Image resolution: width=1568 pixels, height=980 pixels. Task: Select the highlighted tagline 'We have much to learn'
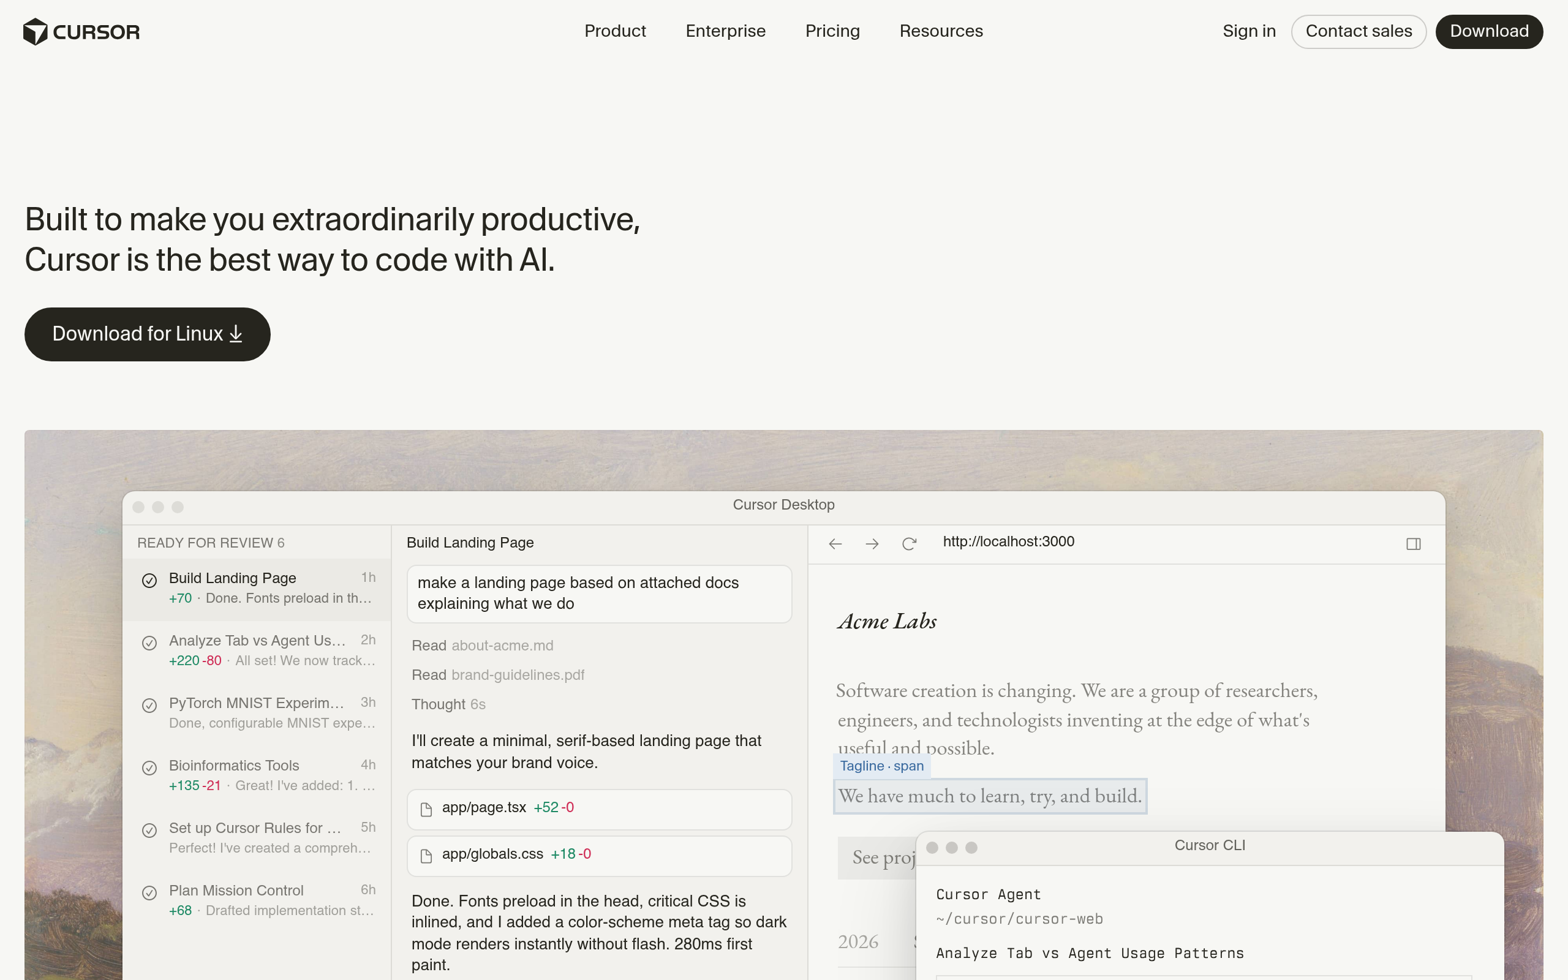(990, 796)
